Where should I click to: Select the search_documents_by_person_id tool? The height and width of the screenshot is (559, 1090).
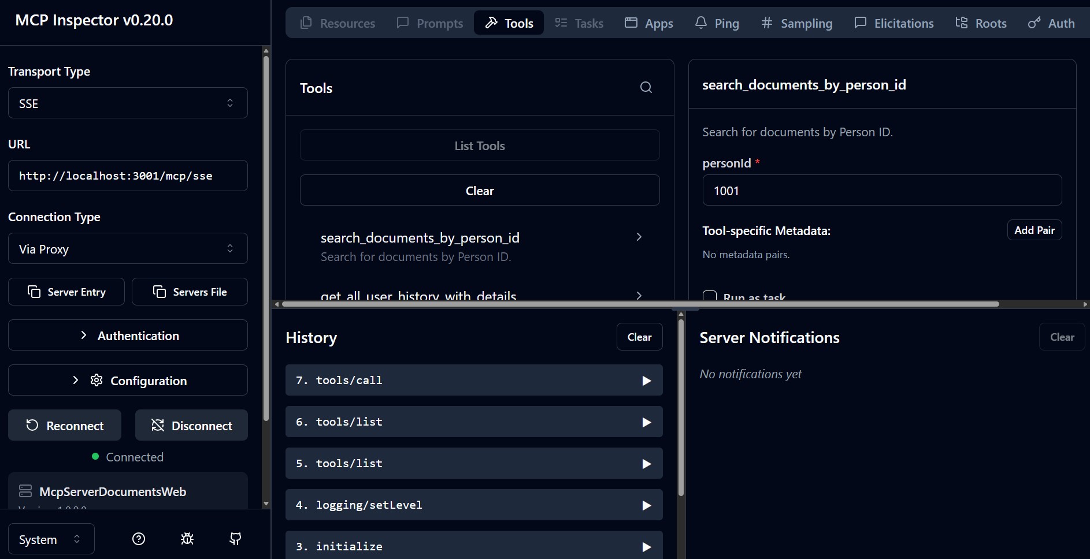pos(480,247)
